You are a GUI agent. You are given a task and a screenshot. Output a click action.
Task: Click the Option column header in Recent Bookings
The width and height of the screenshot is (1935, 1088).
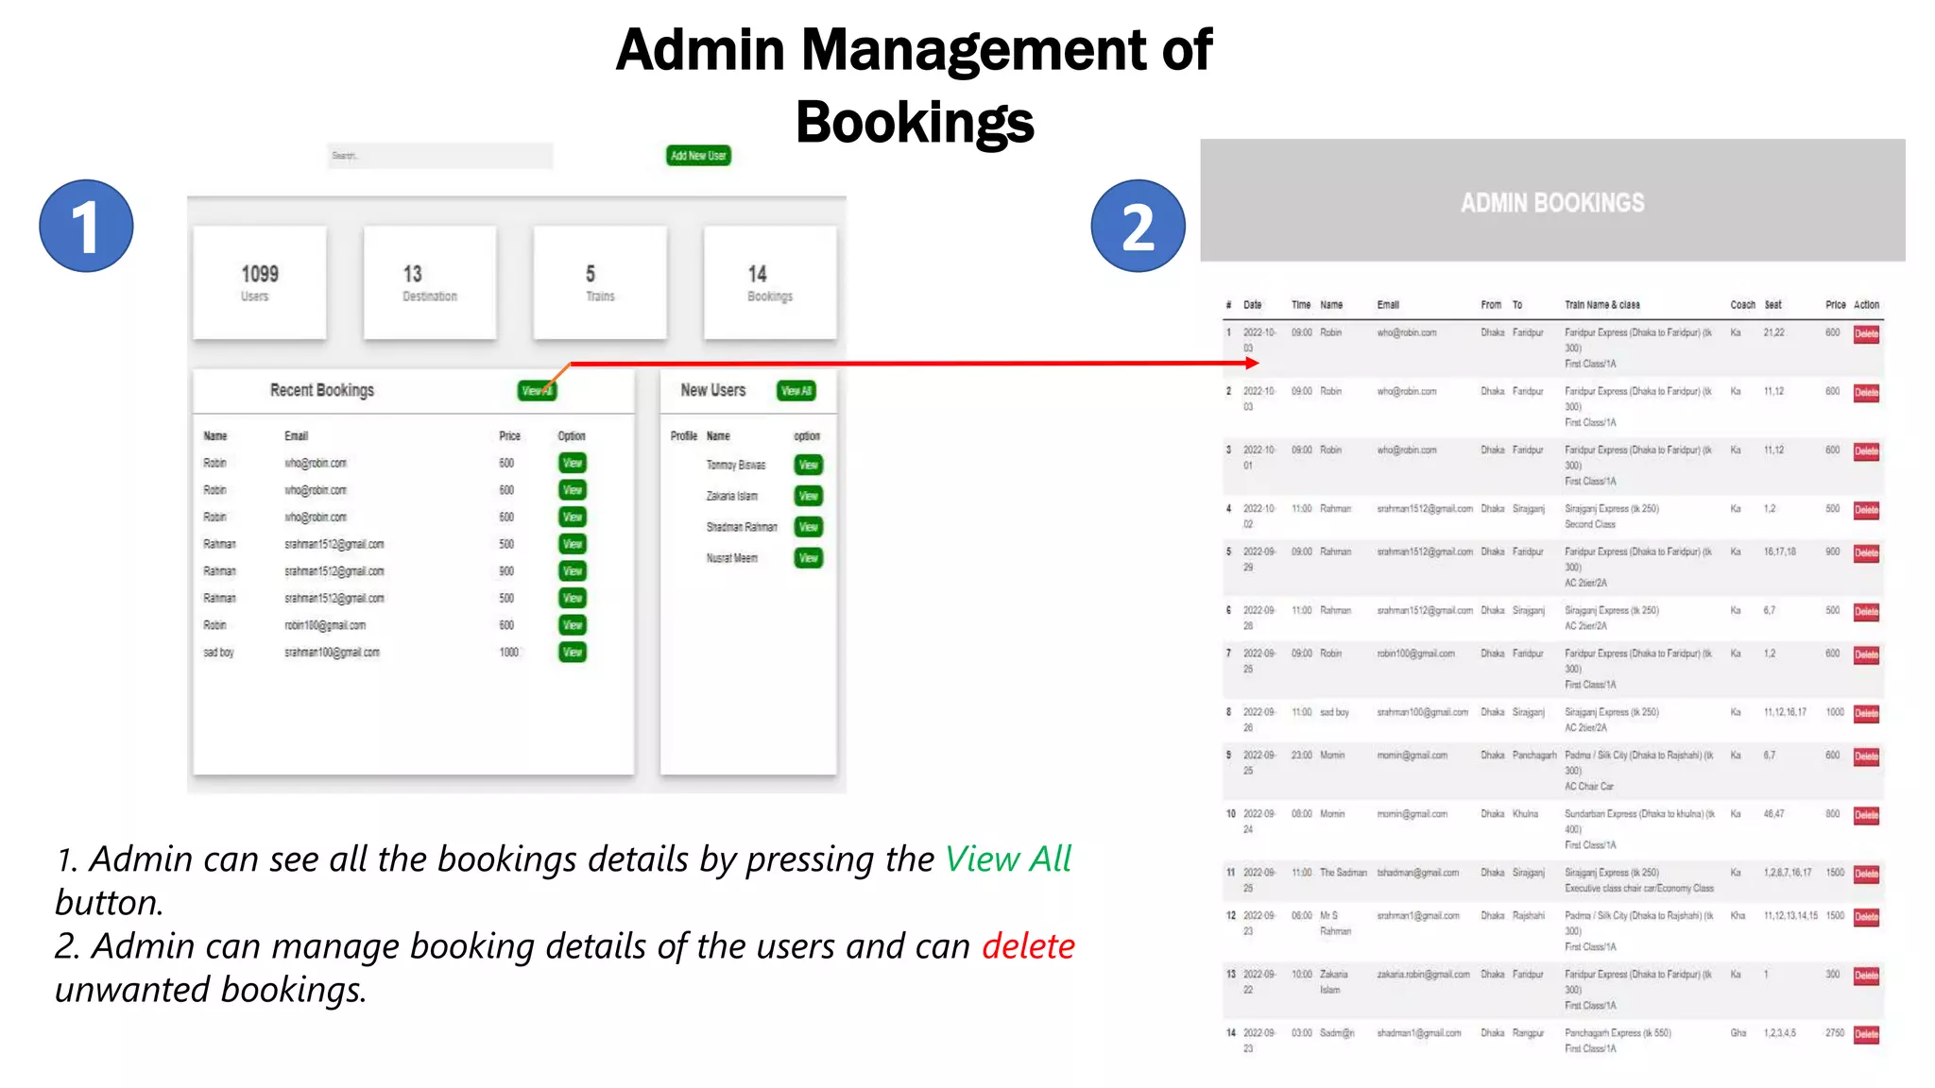click(x=572, y=436)
